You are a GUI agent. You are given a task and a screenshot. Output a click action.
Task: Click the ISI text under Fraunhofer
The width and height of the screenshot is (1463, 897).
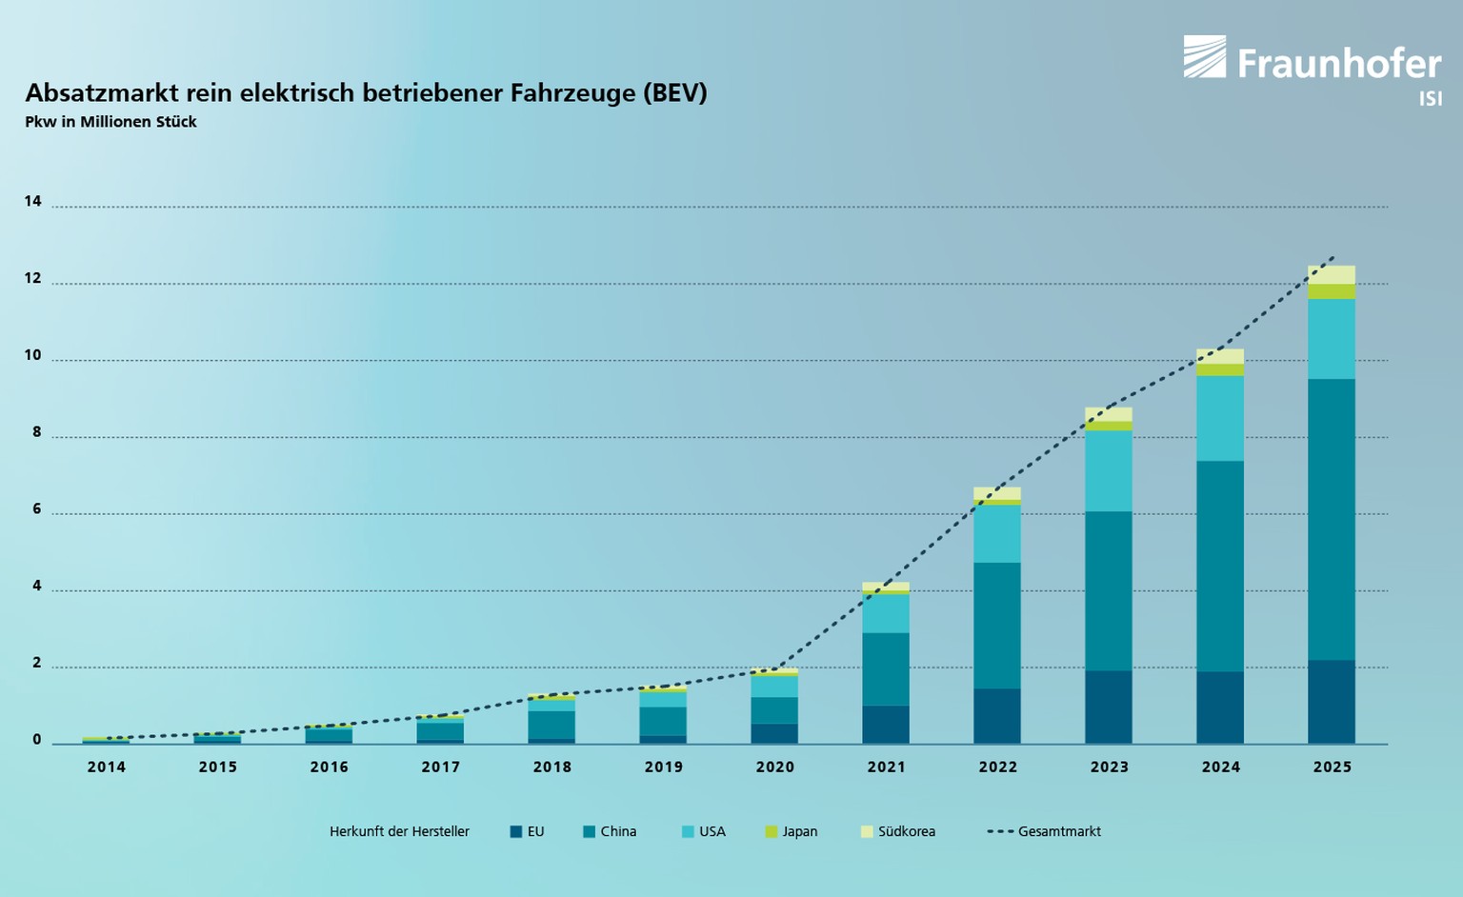tap(1430, 99)
